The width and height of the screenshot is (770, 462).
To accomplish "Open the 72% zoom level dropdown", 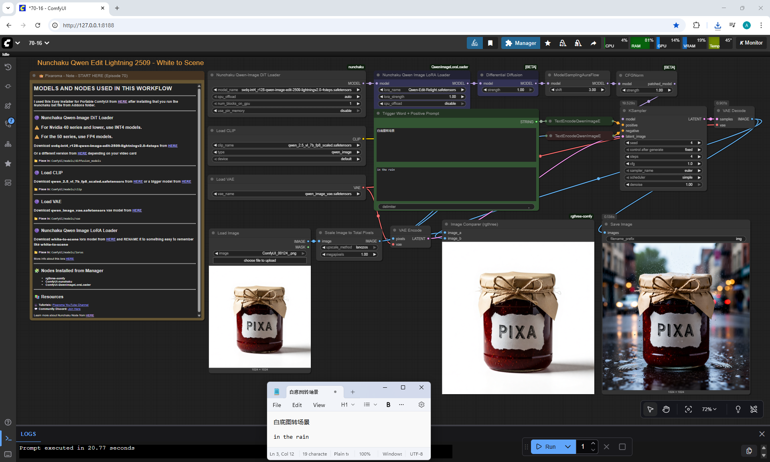I will [x=709, y=409].
